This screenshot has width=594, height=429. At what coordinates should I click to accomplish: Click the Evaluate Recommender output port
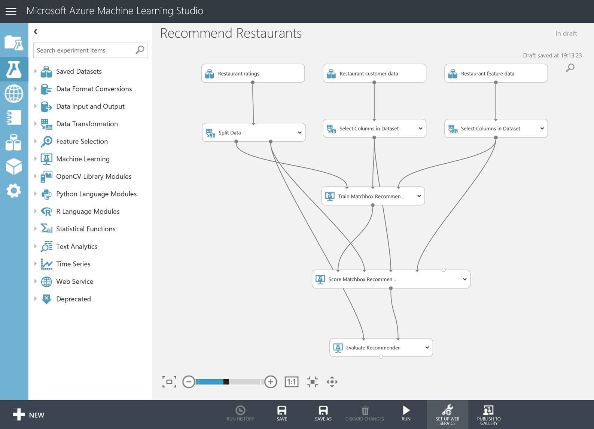click(381, 357)
